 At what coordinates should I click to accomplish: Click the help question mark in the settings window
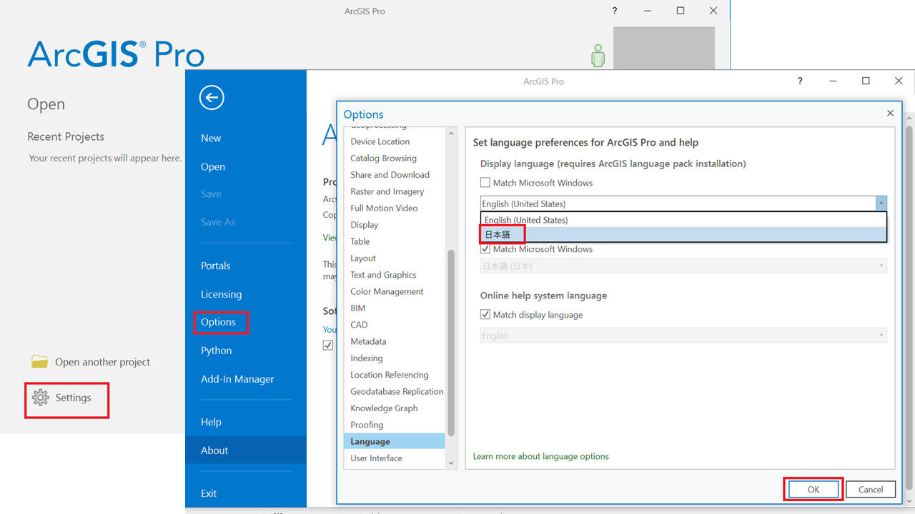coord(800,81)
